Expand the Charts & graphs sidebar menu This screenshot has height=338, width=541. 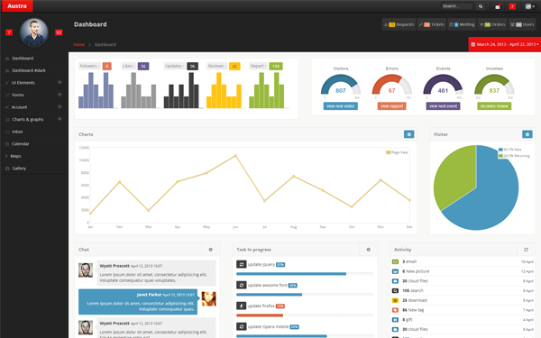point(34,119)
